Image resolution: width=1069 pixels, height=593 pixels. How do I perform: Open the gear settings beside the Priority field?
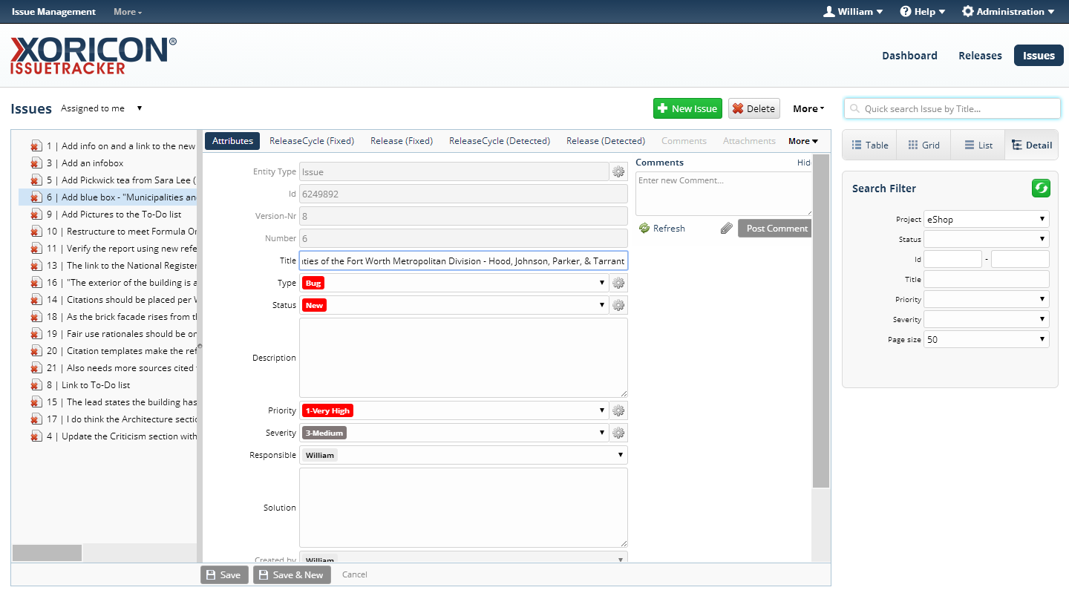pos(618,410)
